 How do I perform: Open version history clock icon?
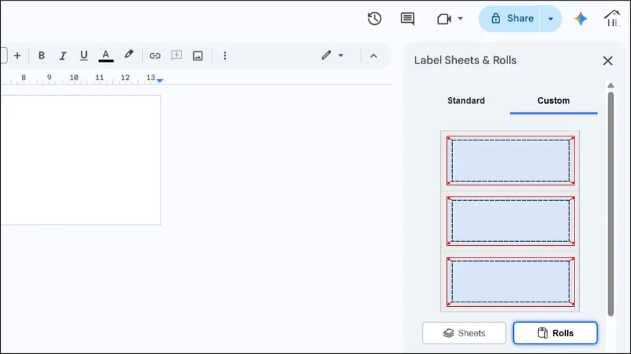374,18
